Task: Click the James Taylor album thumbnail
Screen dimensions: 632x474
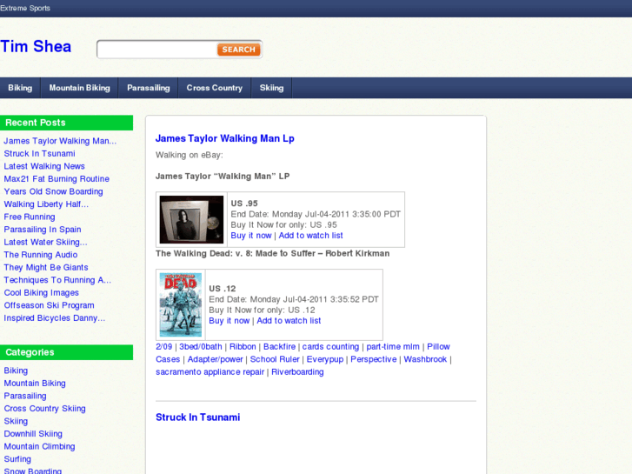Action: click(191, 219)
